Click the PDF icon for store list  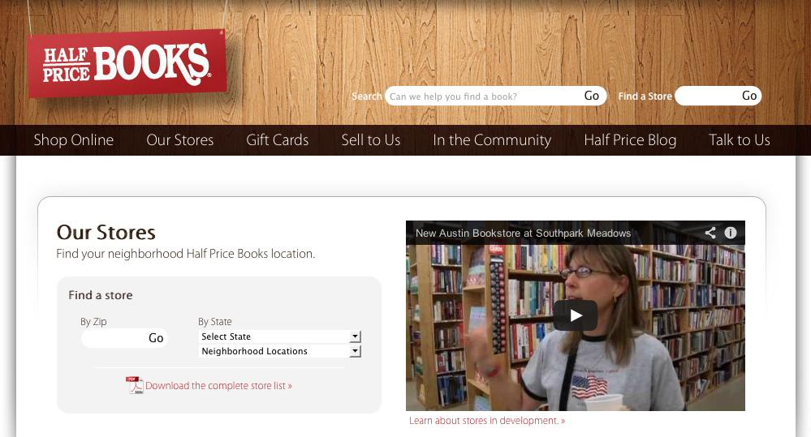(x=135, y=385)
